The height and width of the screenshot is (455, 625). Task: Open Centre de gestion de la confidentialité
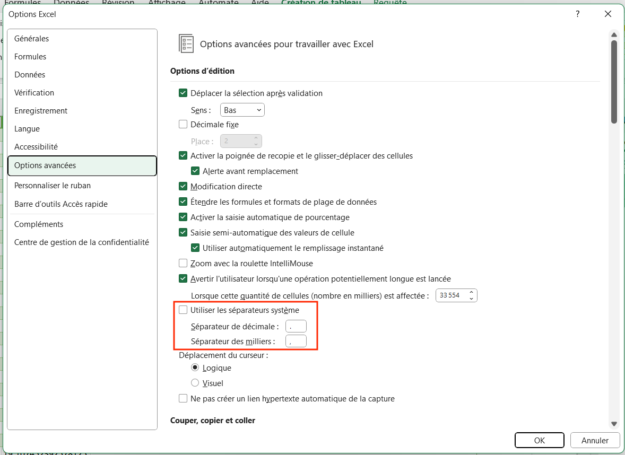[82, 242]
